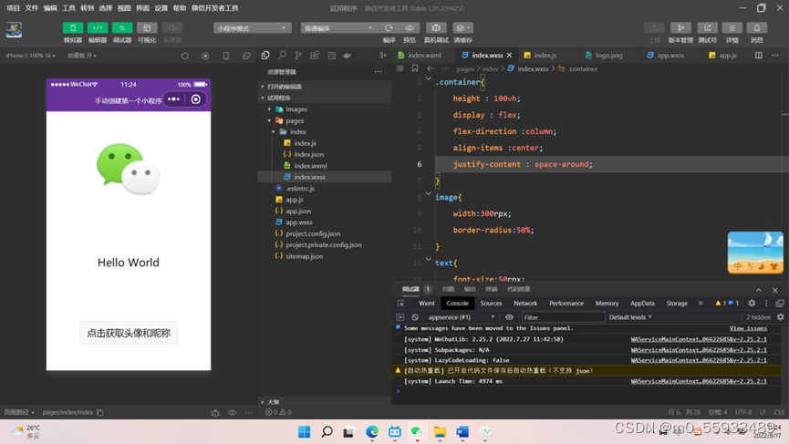Screen dimensions: 789x444
Task: Toggle the editor (编辑器) panel button
Action: pyautogui.click(x=97, y=28)
